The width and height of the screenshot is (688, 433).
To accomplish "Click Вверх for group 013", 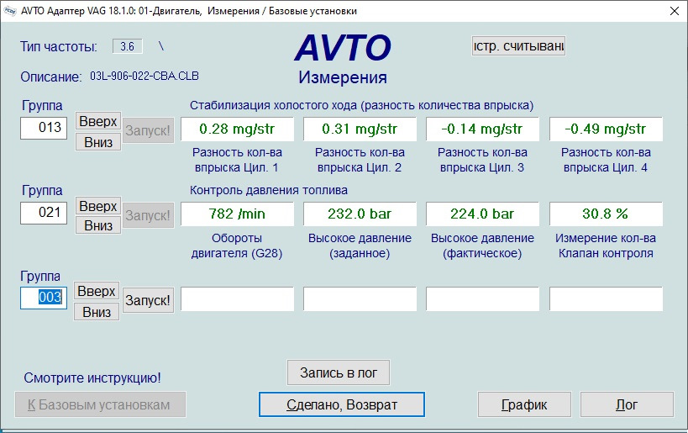I will 97,121.
